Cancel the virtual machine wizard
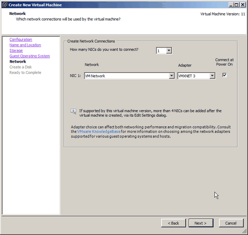This screenshot has height=235, width=248. [x=231, y=223]
